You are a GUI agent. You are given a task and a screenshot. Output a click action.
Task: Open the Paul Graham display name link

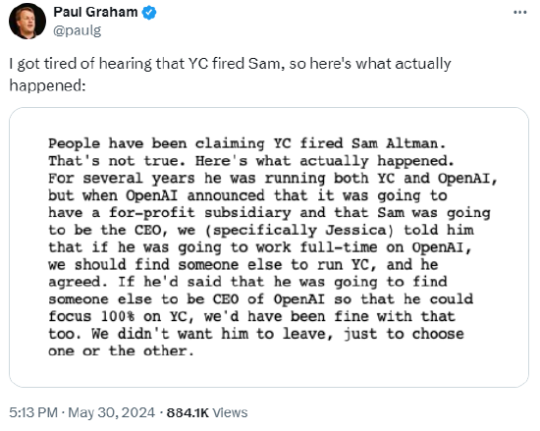(x=95, y=13)
